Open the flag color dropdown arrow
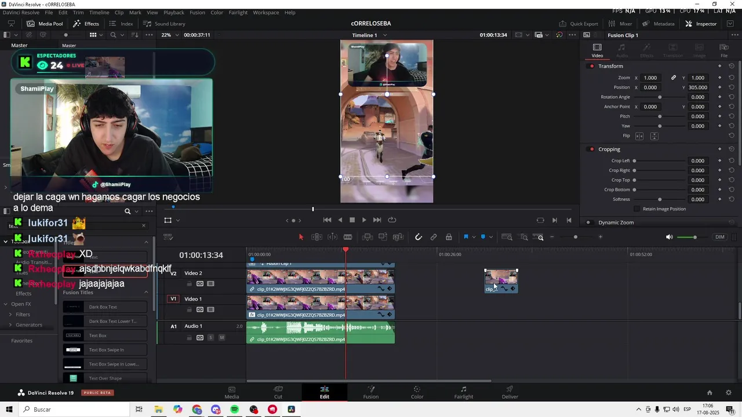This screenshot has height=417, width=742. (474, 237)
